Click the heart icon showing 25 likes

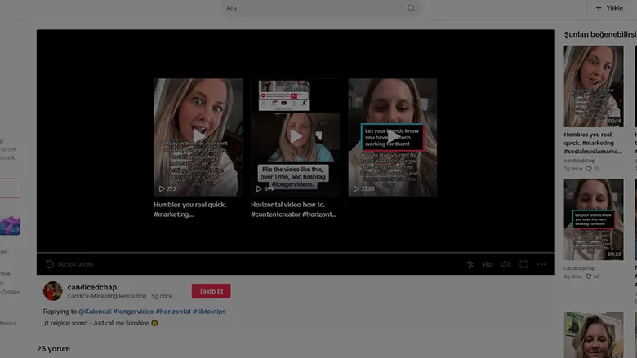(x=588, y=169)
